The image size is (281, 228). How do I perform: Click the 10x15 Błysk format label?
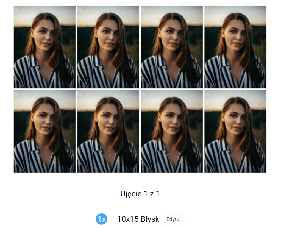click(138, 219)
